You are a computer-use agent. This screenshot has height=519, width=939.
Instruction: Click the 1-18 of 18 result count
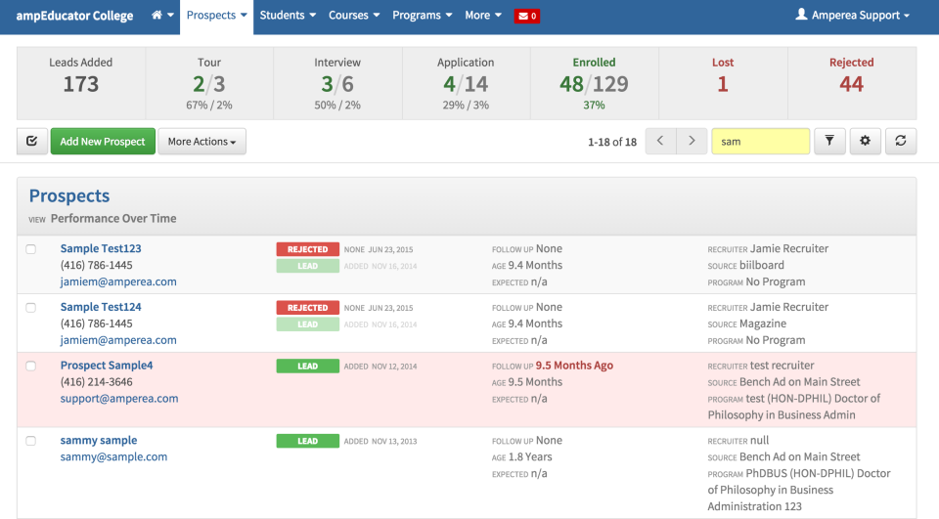click(x=612, y=142)
